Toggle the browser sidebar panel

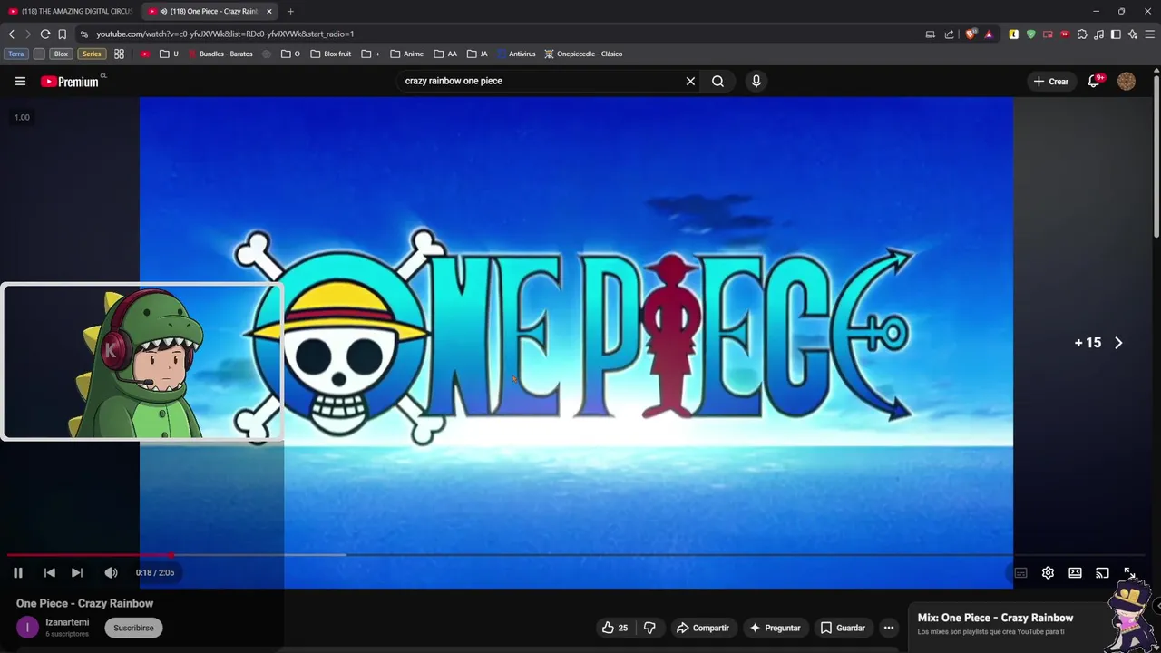1116,34
